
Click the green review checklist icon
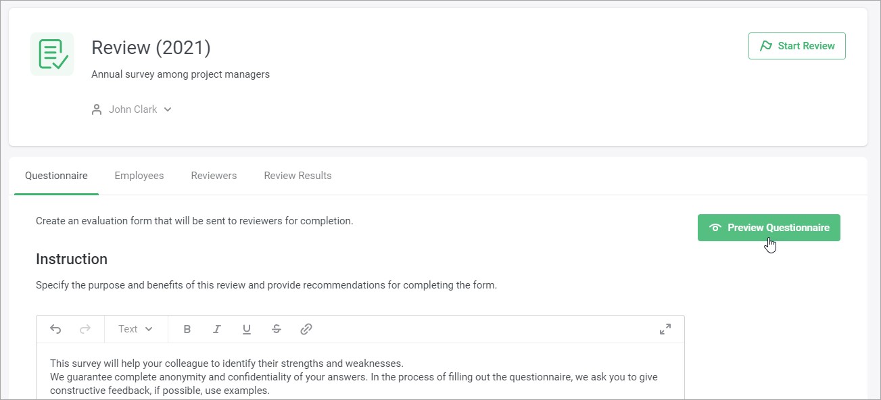point(52,54)
